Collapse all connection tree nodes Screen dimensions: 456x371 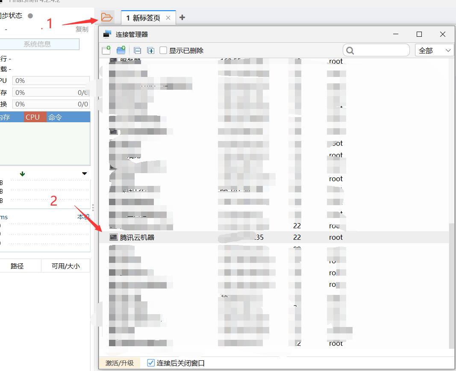point(138,50)
